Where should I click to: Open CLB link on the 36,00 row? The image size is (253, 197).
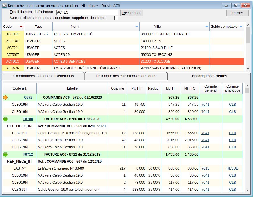[x=233, y=175]
